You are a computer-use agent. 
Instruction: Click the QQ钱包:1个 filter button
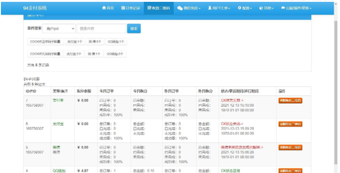pos(116,41)
